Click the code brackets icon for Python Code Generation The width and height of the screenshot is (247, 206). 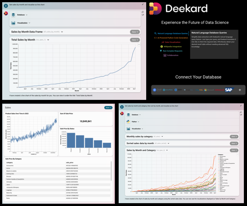pos(155,38)
